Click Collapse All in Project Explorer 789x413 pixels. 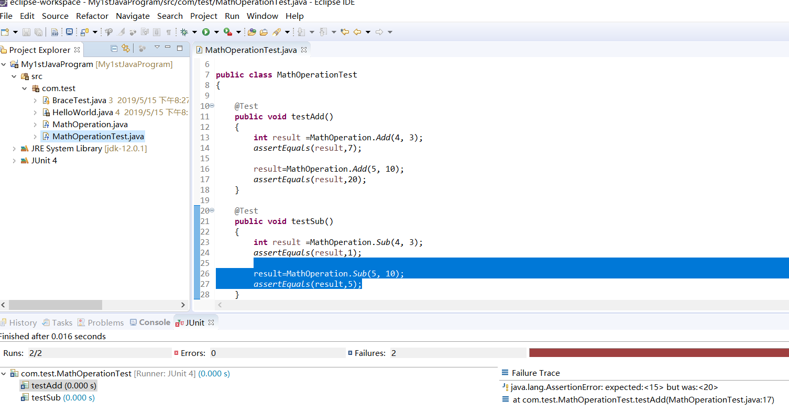(114, 48)
